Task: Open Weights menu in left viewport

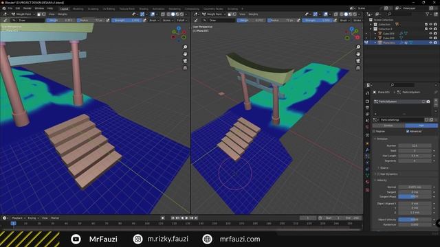Action: click(63, 14)
